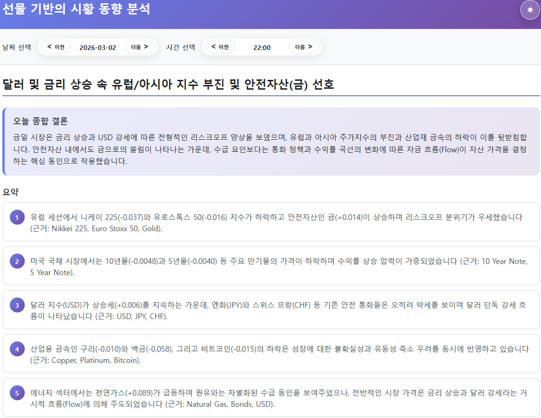Image resolution: width=541 pixels, height=418 pixels.
Task: Click the 2026-03-02 date value
Action: click(98, 47)
